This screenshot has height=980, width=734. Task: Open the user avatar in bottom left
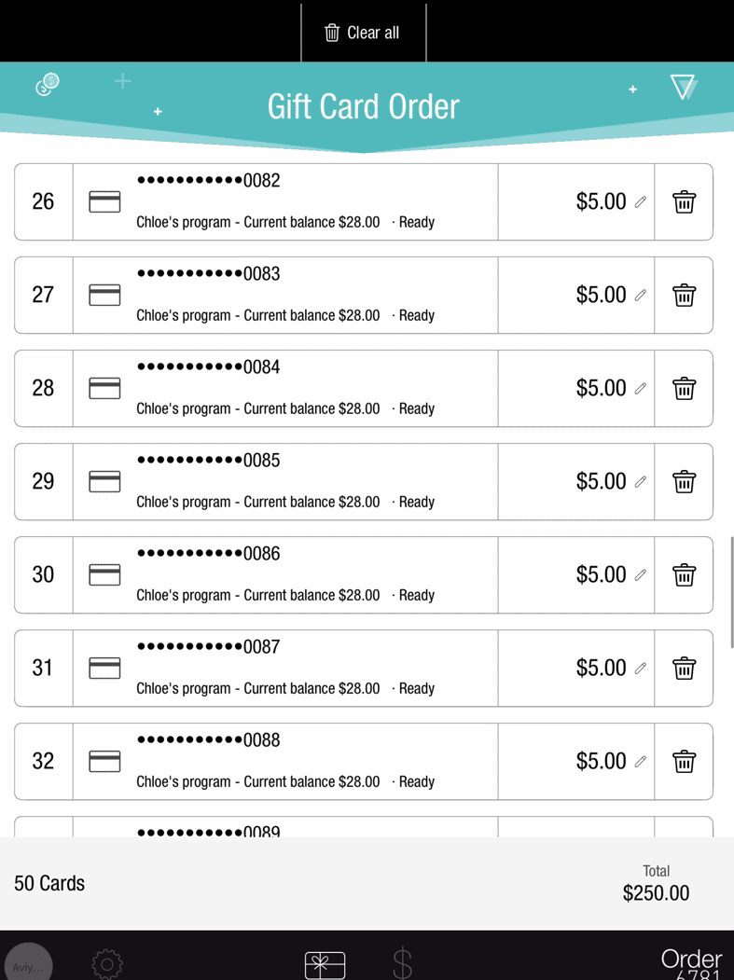coord(28,963)
